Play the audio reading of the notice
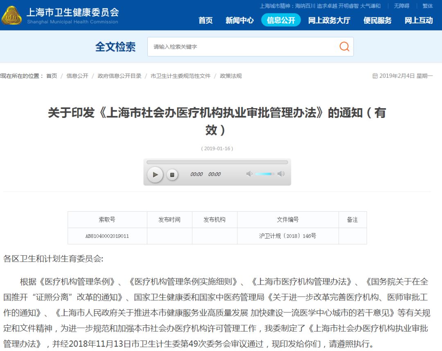 pos(155,174)
